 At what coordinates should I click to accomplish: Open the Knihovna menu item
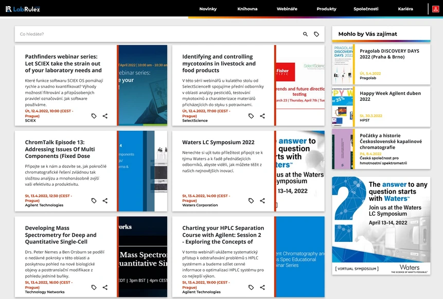coord(247,9)
